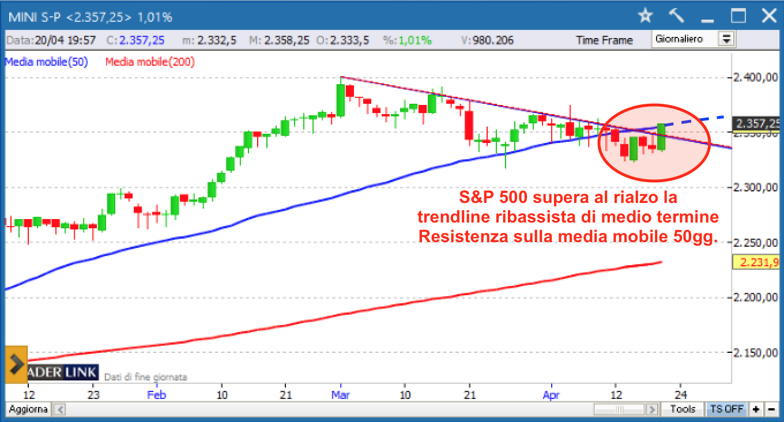Screen dimensions: 784x422
Task: Close the MINI S-P chart window
Action: (x=769, y=16)
